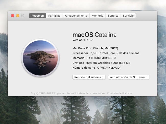The width and height of the screenshot is (166, 124).
Task: Click the macOS Catalina island logo image
Action: tap(40, 58)
